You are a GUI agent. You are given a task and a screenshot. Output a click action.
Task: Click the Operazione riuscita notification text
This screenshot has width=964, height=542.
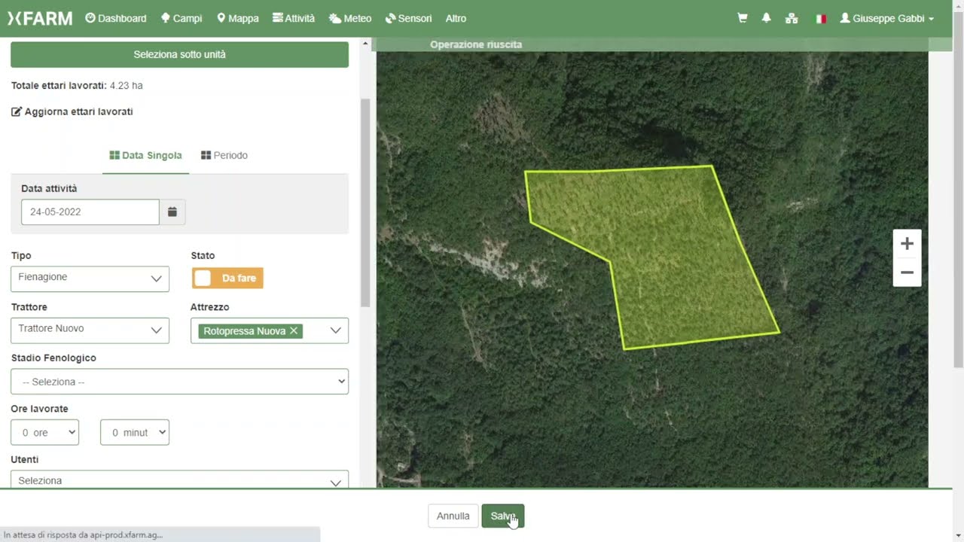point(476,44)
